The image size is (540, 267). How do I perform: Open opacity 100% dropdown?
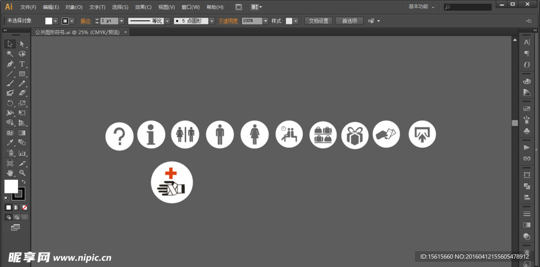coord(266,21)
